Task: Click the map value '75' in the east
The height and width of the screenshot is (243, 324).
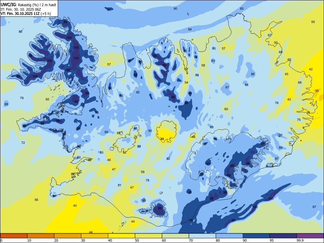Action: pos(299,120)
